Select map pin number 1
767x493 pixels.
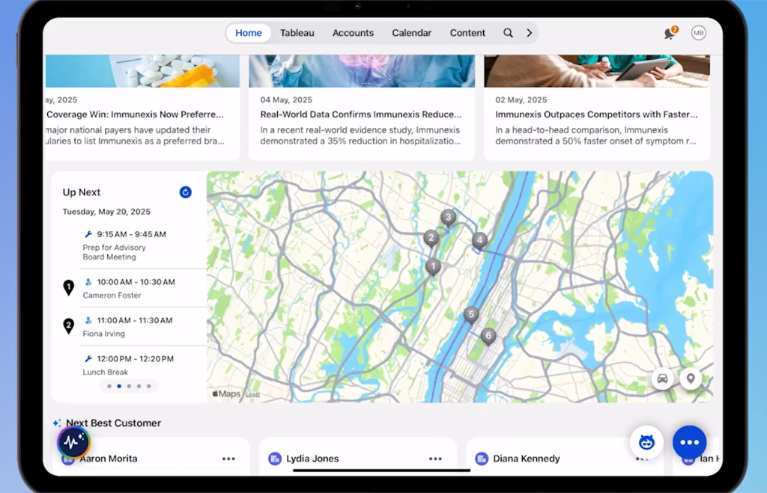point(433,267)
